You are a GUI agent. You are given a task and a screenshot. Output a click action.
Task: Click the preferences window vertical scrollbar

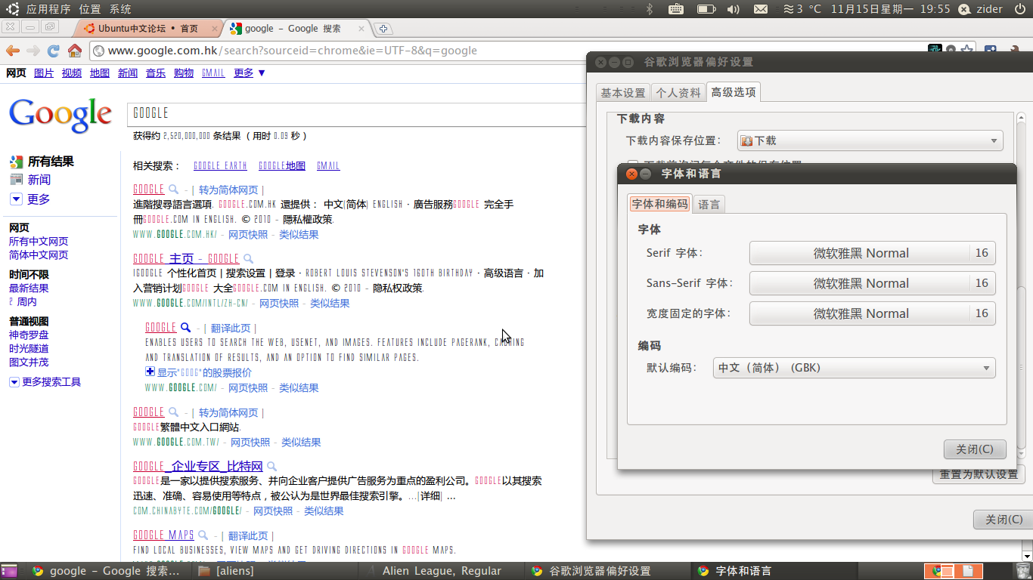click(x=1021, y=287)
